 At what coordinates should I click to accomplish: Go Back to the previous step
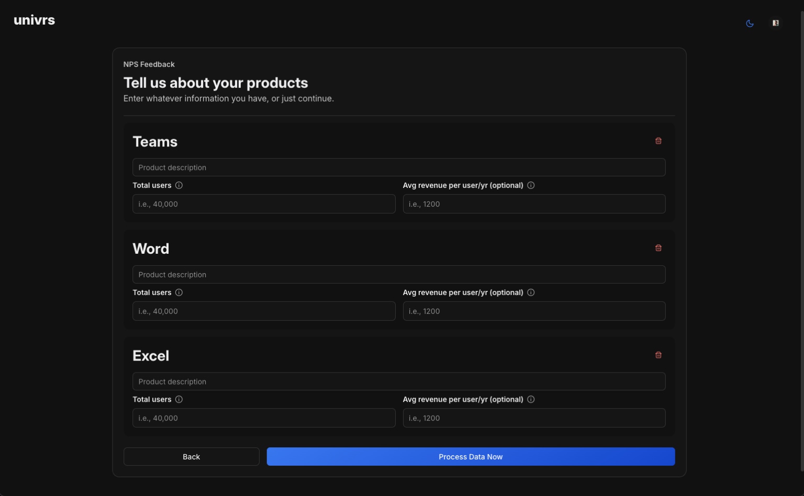(x=192, y=457)
